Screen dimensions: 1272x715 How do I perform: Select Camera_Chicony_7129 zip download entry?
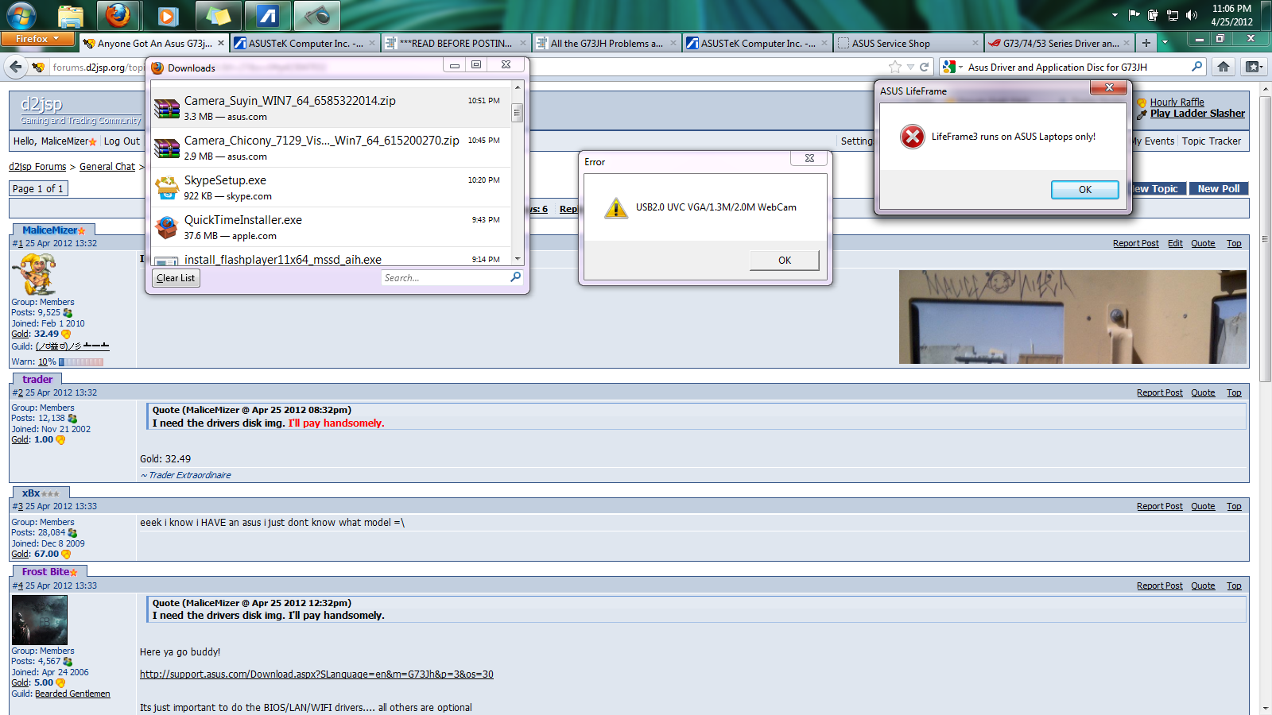tap(330, 147)
